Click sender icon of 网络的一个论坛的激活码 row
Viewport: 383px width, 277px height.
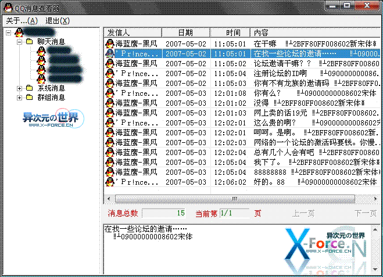click(x=110, y=142)
